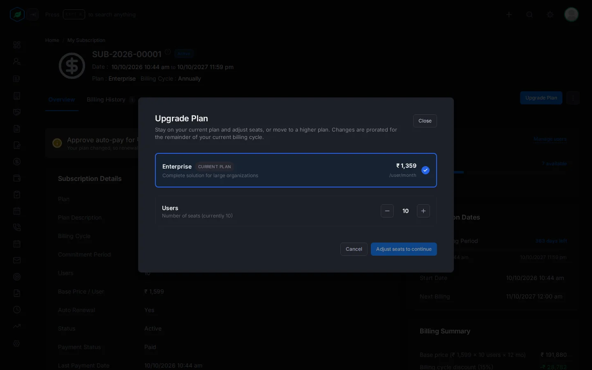592x370 pixels.
Task: Click Adjust seats to continue button
Action: tap(404, 249)
